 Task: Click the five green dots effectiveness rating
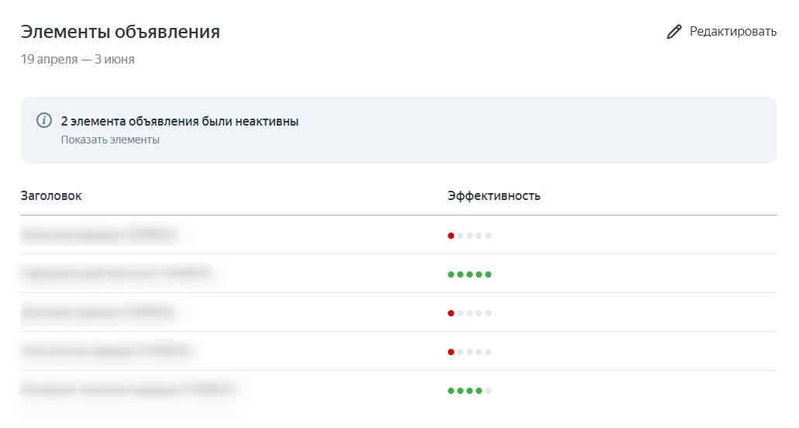click(x=470, y=274)
